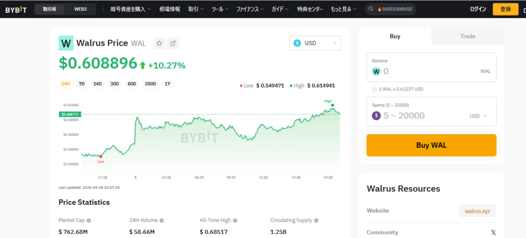Click the search magnifier icon in header
This screenshot has height=238, width=526.
[x=371, y=9]
